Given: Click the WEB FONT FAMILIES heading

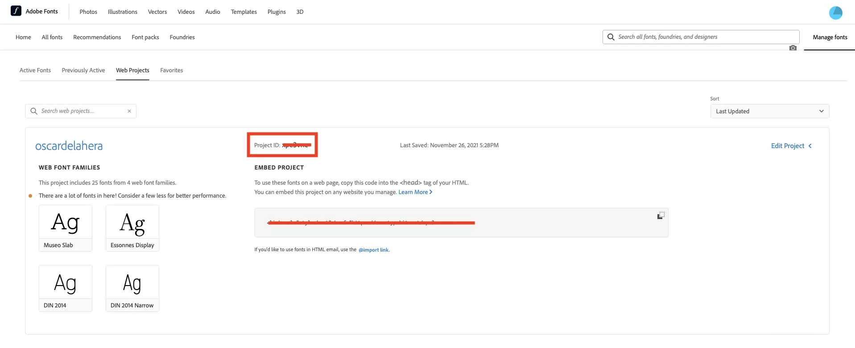Looking at the screenshot, I should point(69,167).
